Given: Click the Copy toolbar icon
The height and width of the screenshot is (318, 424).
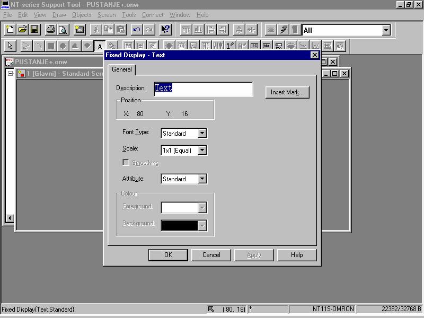Looking at the screenshot, I should coord(109,30).
